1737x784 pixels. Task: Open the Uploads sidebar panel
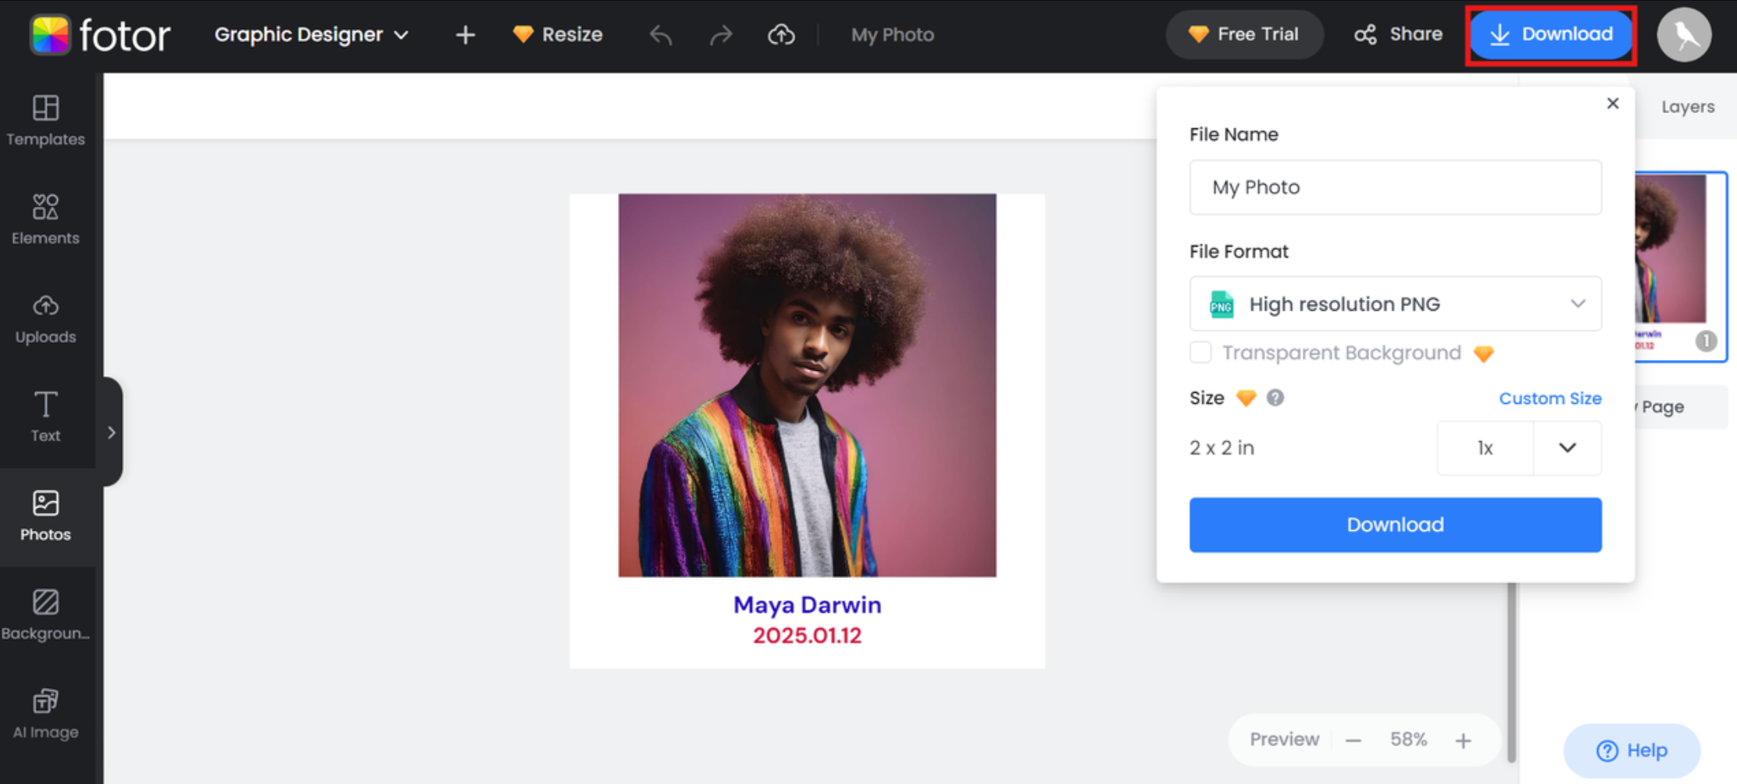point(45,319)
